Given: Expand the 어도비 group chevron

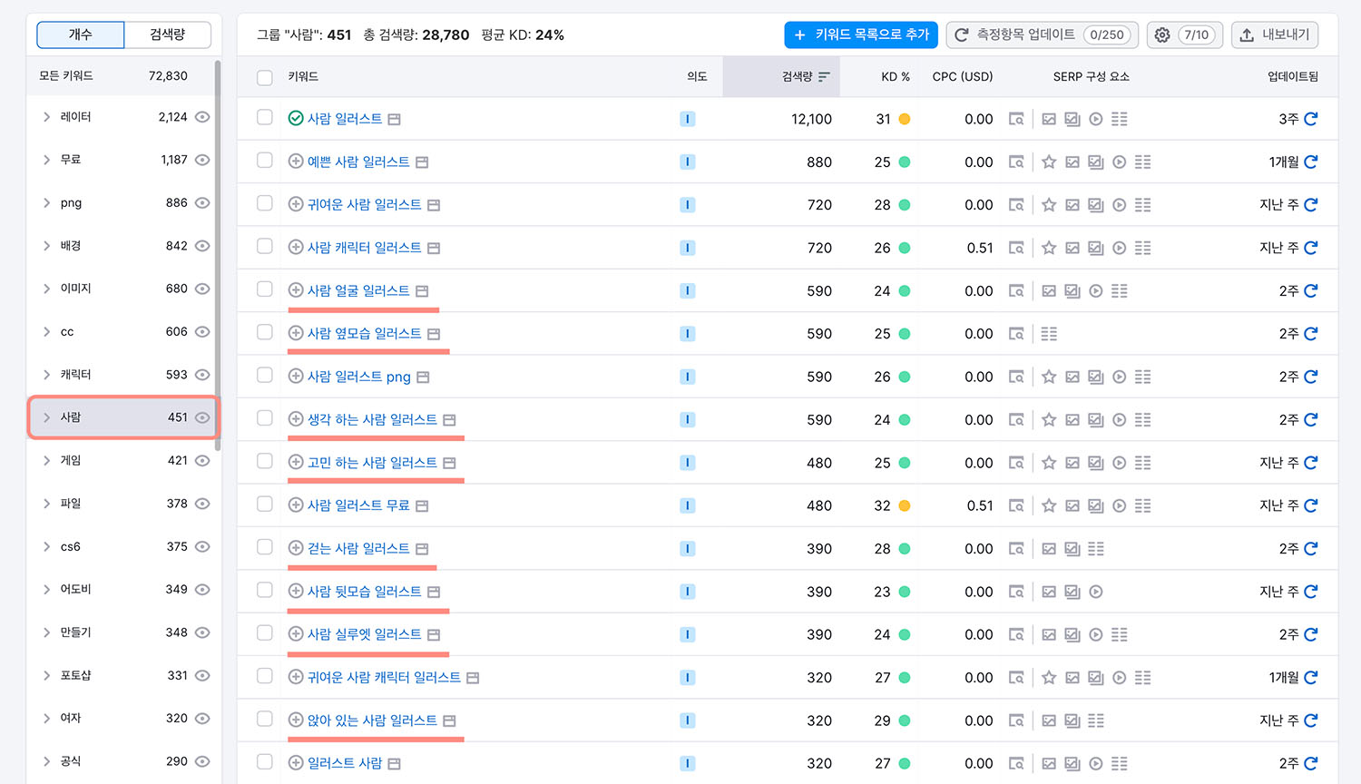Looking at the screenshot, I should click(x=46, y=589).
